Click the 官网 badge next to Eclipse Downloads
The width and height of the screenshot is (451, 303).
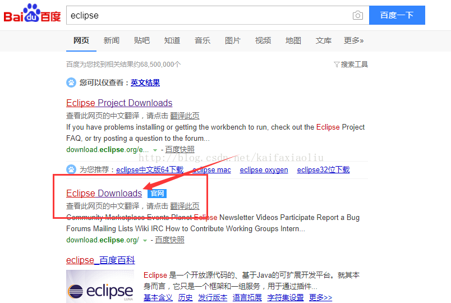click(x=157, y=194)
